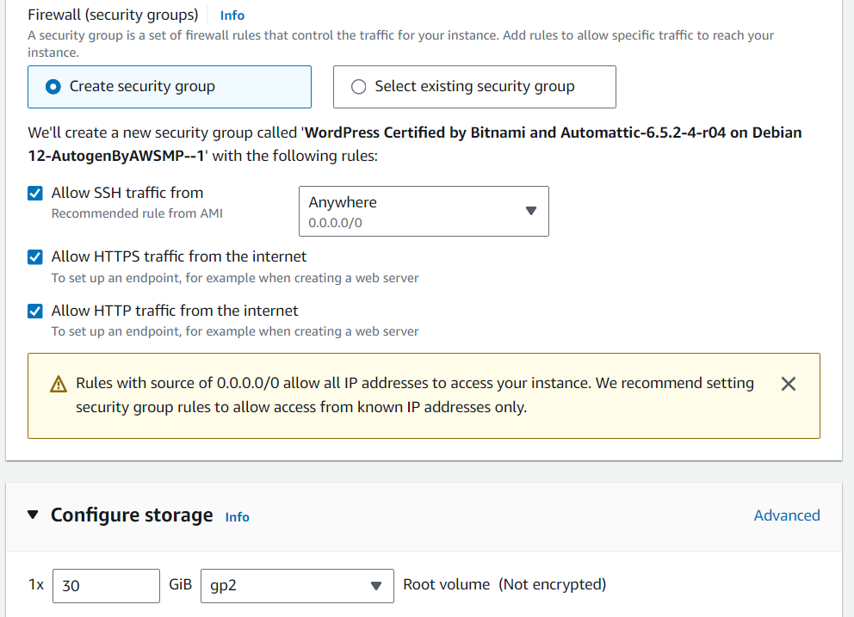Uncheck Allow SSH traffic from
The width and height of the screenshot is (854, 617).
[35, 194]
